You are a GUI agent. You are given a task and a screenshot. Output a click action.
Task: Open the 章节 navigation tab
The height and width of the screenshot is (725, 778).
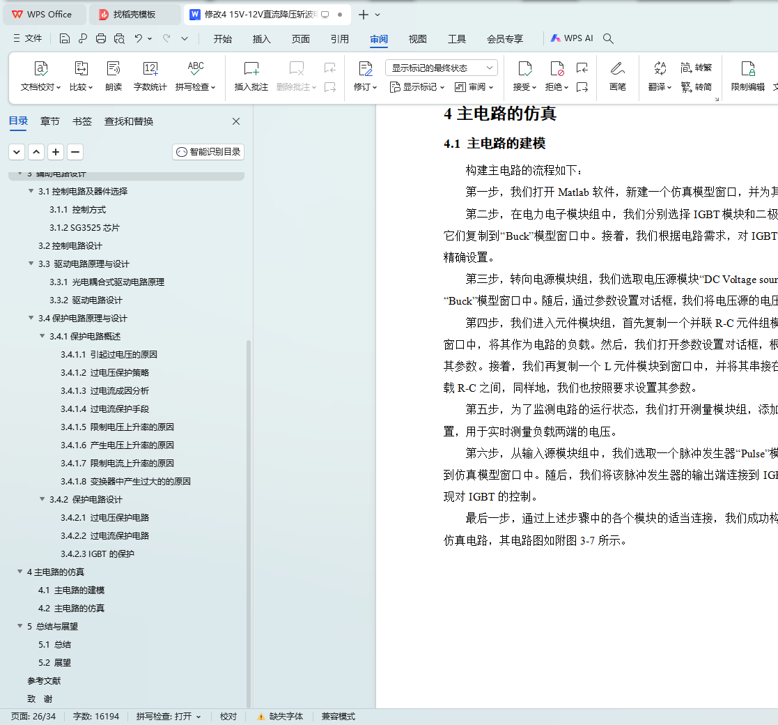[49, 121]
